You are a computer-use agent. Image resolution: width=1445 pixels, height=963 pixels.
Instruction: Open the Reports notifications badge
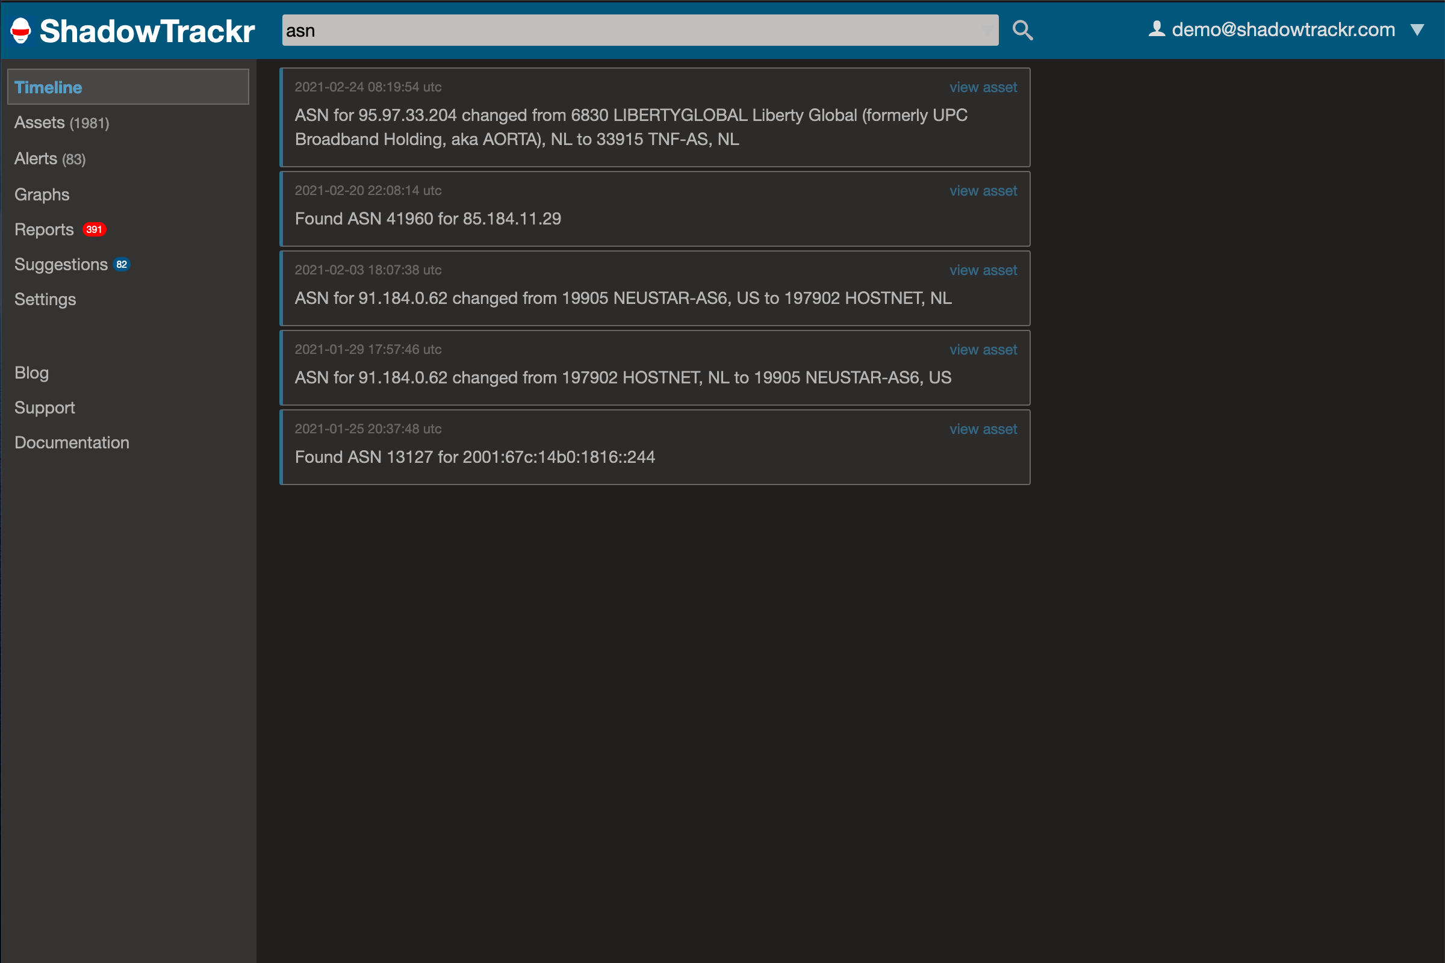[93, 229]
